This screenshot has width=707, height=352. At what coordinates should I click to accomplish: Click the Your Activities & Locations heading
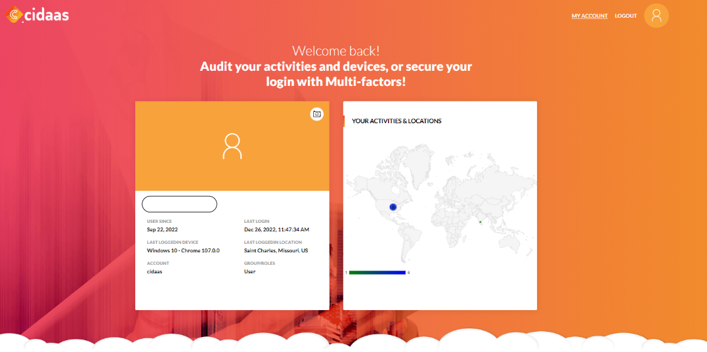pos(396,121)
